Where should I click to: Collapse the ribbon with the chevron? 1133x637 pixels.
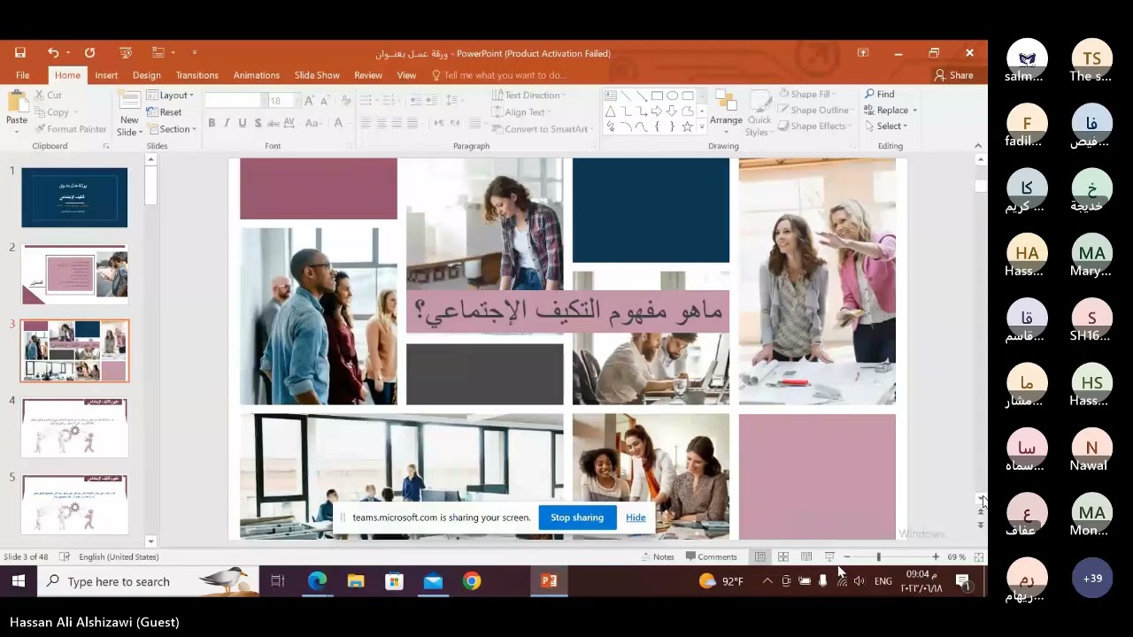coord(978,146)
